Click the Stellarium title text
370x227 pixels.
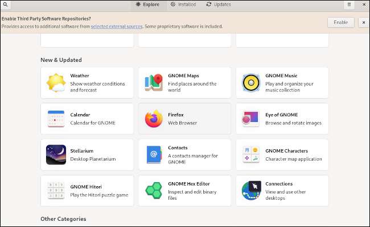click(x=81, y=151)
